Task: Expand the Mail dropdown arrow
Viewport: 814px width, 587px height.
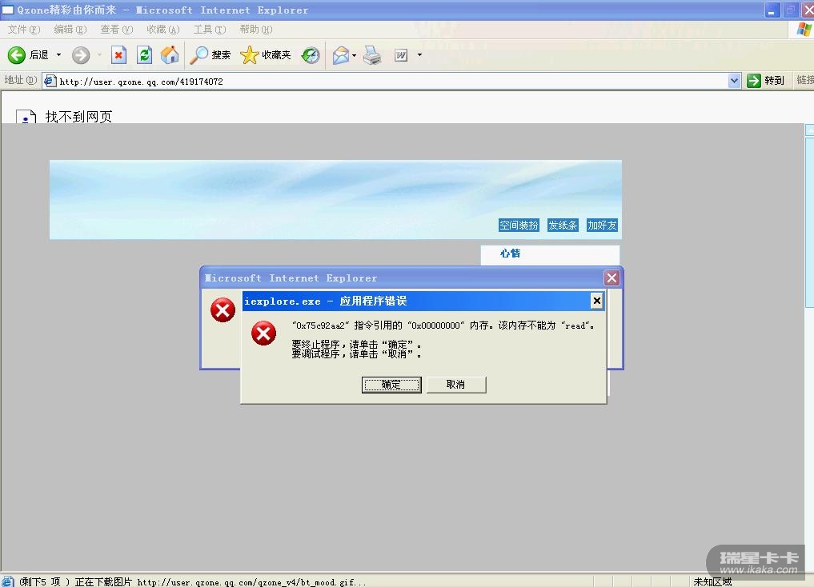Action: pos(354,55)
